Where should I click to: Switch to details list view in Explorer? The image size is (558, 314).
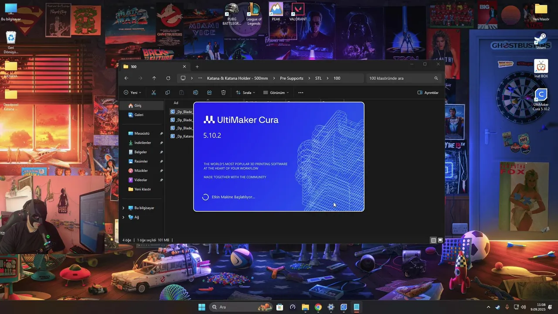(433, 240)
